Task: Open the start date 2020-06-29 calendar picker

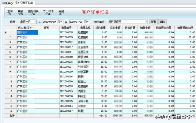Action: coord(61,22)
